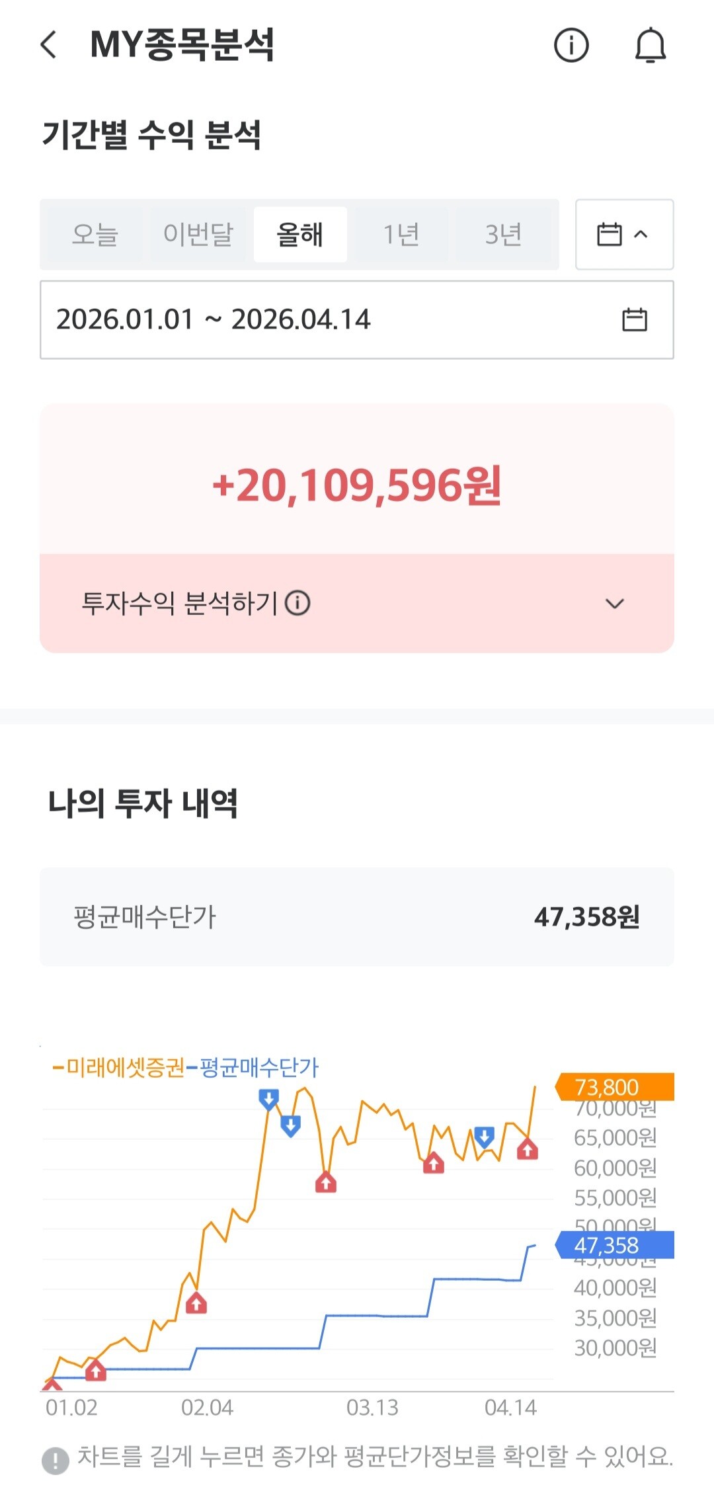
Task: Tap the back arrow icon
Action: (49, 45)
